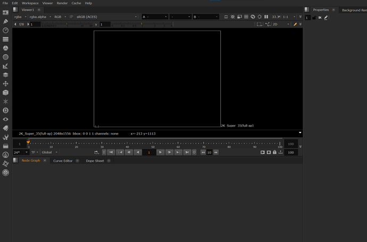Switch to the Curve Editor tab
This screenshot has height=242, width=367.
click(63, 161)
